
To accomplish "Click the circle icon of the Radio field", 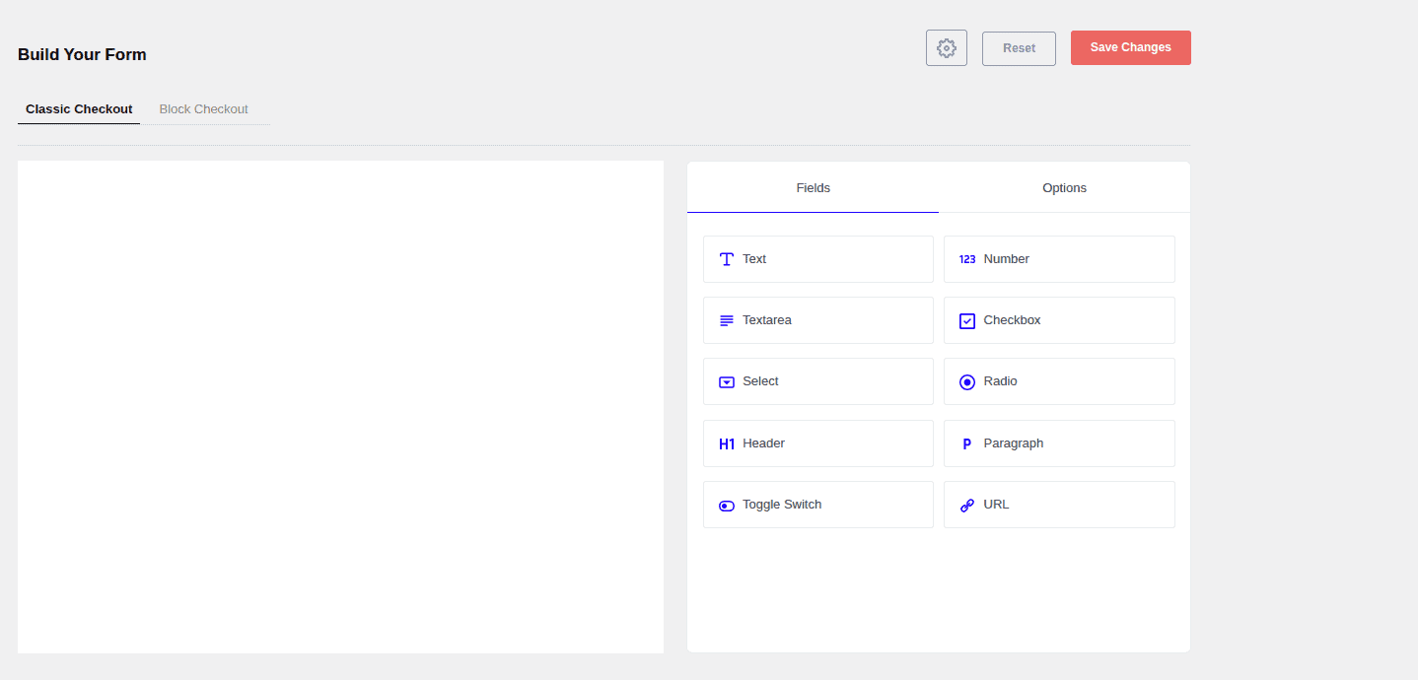I will 967,382.
